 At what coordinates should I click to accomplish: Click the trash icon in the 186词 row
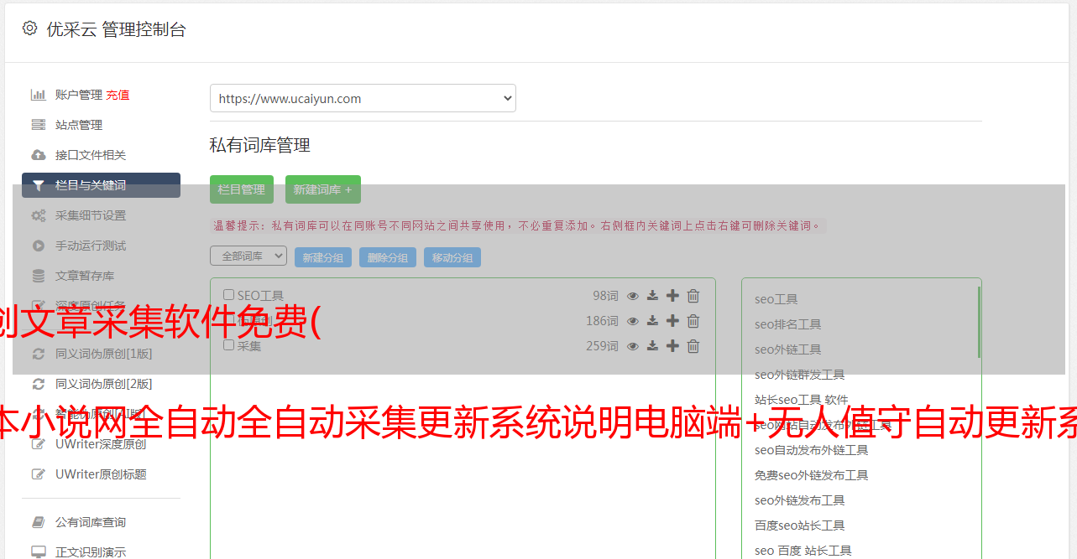693,321
